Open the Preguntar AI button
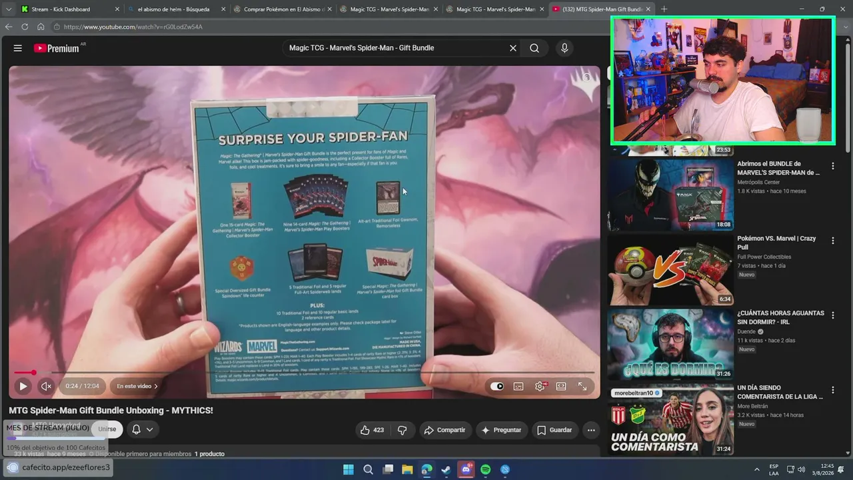Screen dimensions: 853x480 coord(501,430)
